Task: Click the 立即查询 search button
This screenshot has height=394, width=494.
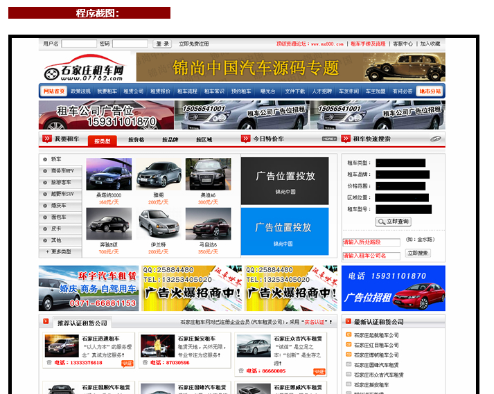Action: (393, 222)
